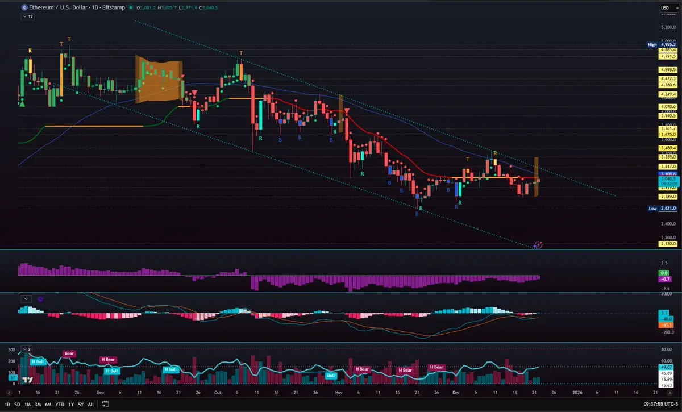Click the purple -0.7 histogram value label
This screenshot has width=682, height=412.
click(x=665, y=279)
